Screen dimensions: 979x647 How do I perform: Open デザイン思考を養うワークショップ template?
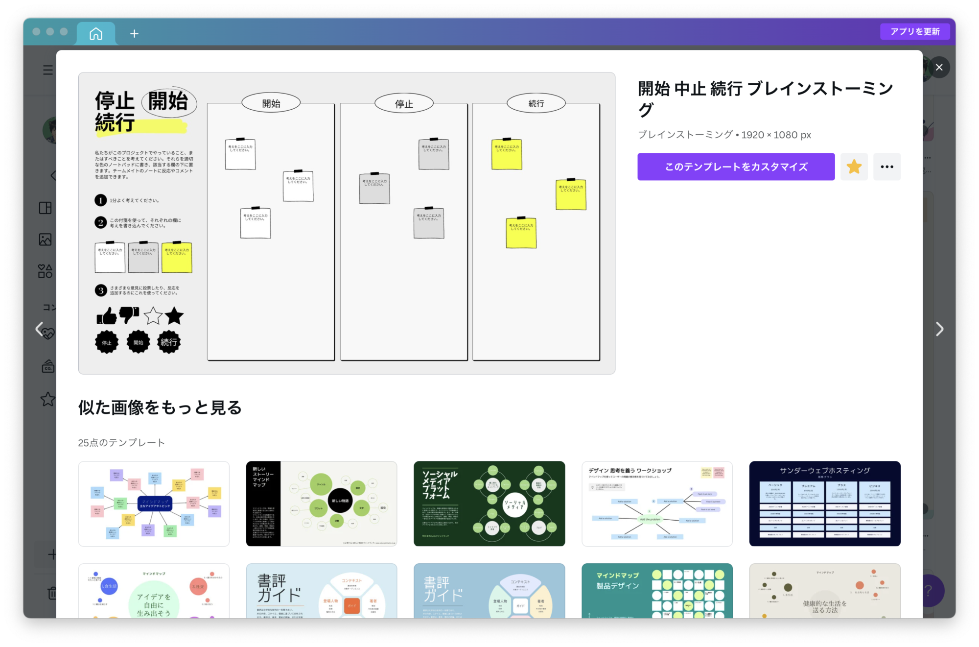(x=657, y=503)
